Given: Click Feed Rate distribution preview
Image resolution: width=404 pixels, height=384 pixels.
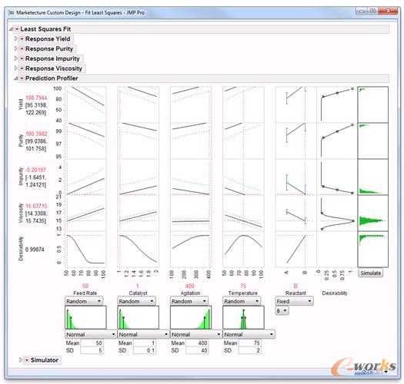Looking at the screenshot, I should (x=85, y=317).
